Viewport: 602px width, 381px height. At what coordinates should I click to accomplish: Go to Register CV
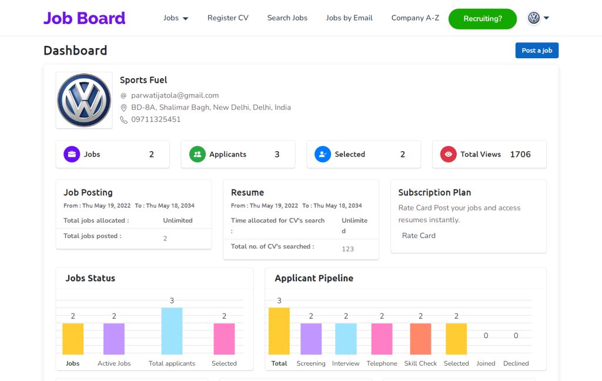[x=228, y=18]
